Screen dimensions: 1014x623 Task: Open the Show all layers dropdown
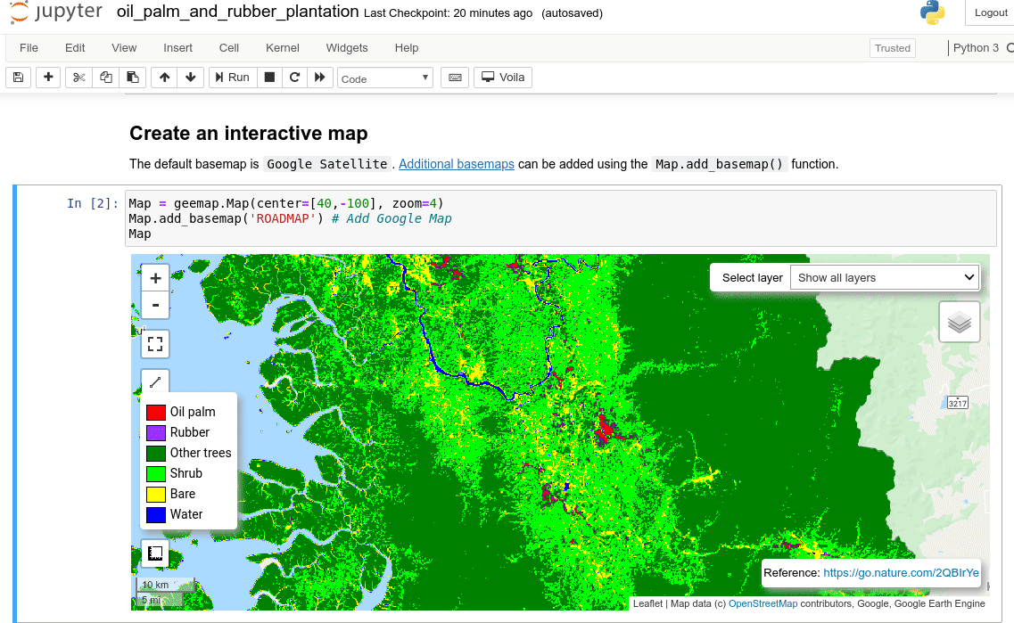[884, 277]
